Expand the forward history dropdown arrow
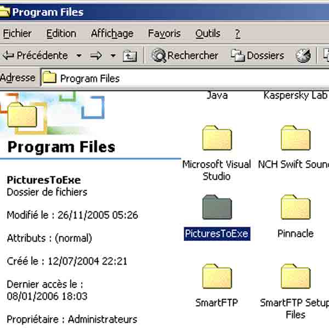329x333 pixels. (x=113, y=56)
